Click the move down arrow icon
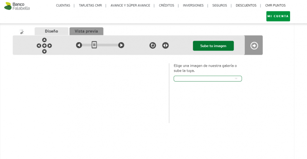The width and height of the screenshot is (307, 159). click(x=44, y=51)
